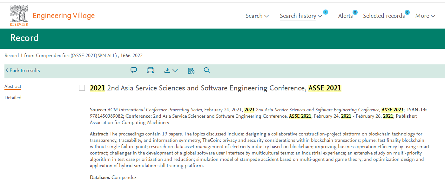Image resolution: width=445 pixels, height=184 pixels.
Task: Click the Abstract paragraph text
Action: (260, 150)
